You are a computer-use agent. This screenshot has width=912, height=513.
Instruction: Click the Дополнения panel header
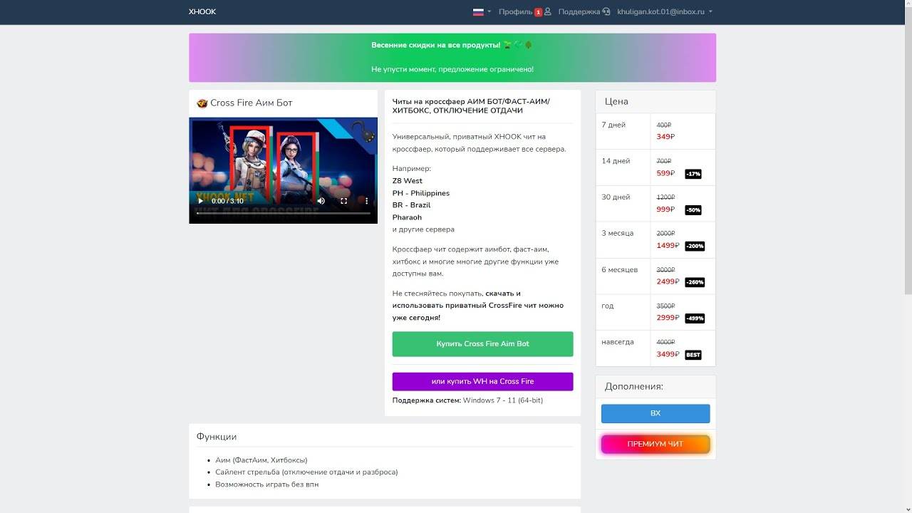(655, 386)
